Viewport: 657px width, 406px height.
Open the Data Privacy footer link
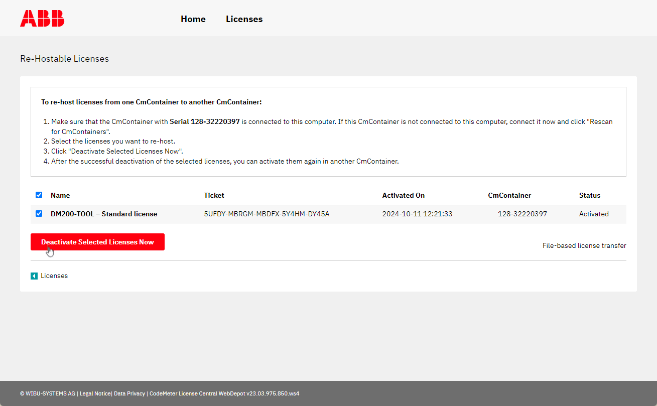pyautogui.click(x=129, y=393)
